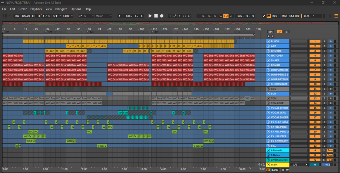Screen dimensions: 340x173
Task: Click the fold icon on A Reverb track
Action: [x=268, y=150]
